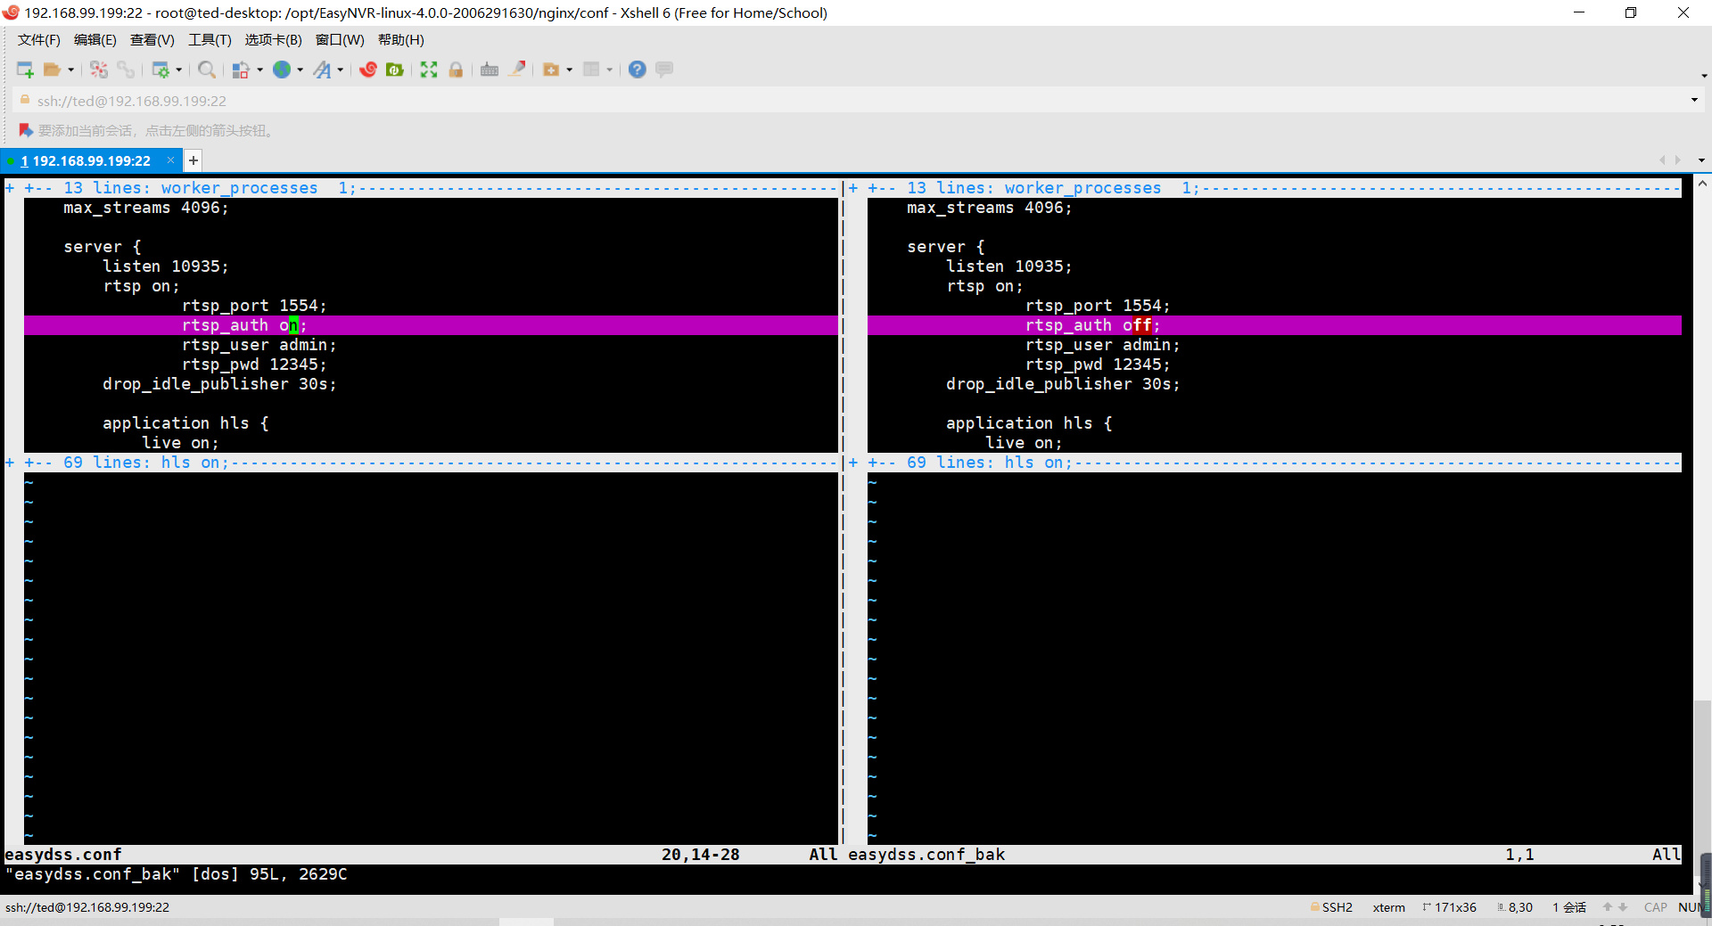Image resolution: width=1712 pixels, height=926 pixels.
Task: Disconnect the current session
Action: (x=99, y=70)
